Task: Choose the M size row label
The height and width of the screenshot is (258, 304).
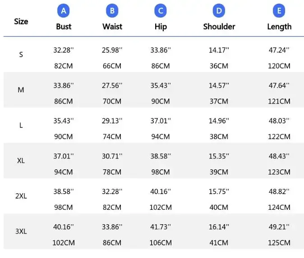Action: [x=21, y=90]
